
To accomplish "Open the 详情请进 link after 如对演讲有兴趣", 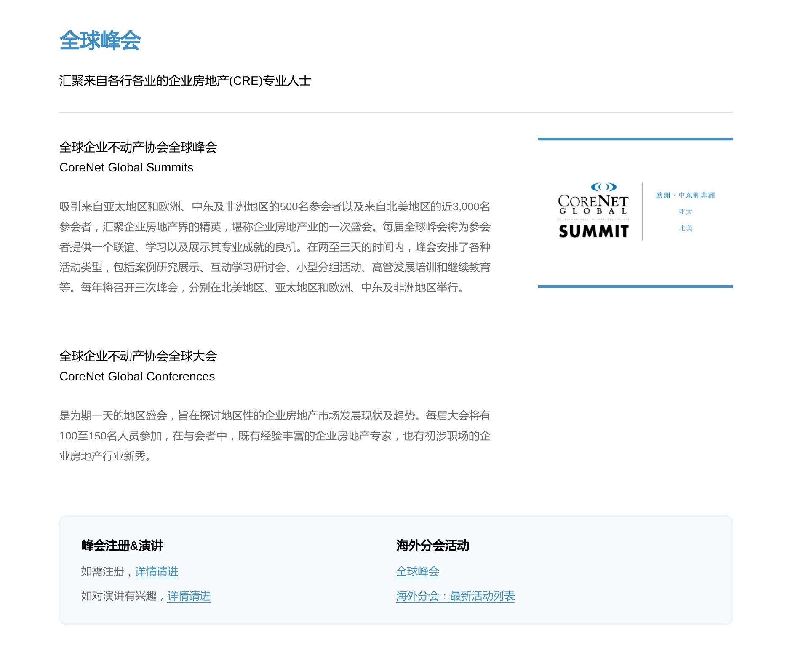I will click(x=189, y=596).
